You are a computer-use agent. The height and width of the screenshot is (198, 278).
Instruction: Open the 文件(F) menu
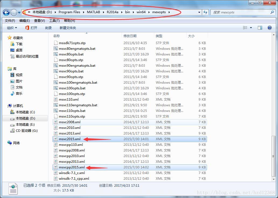pyautogui.click(x=10, y=20)
